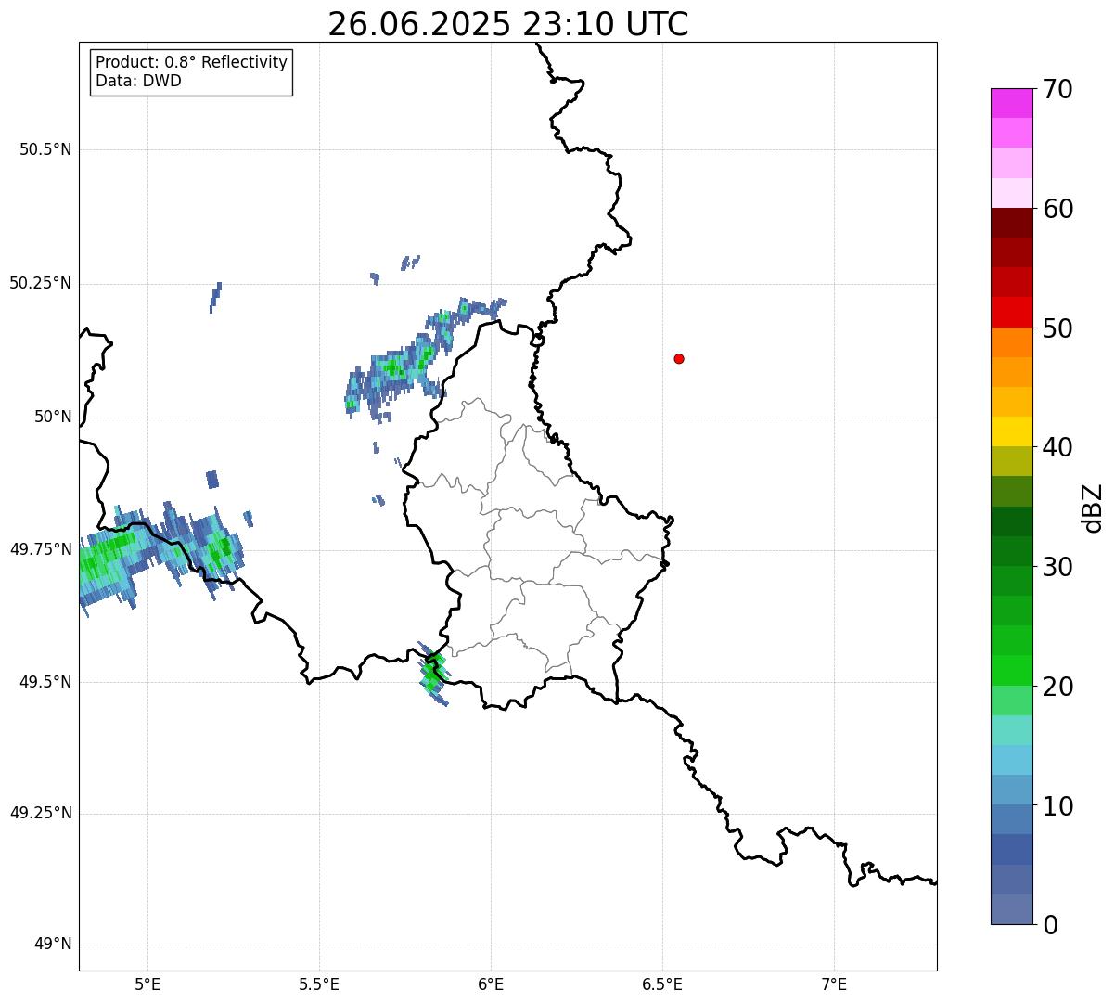Click the Data: DWD text

point(138,81)
